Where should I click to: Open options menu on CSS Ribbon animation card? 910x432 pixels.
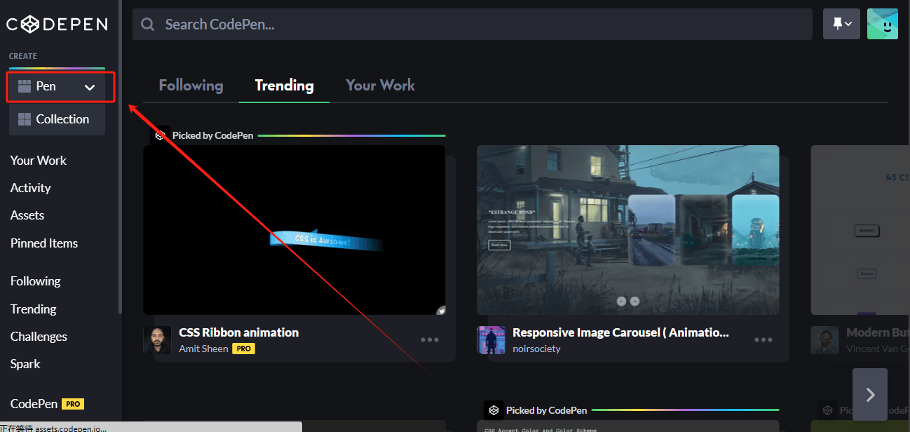click(x=429, y=339)
